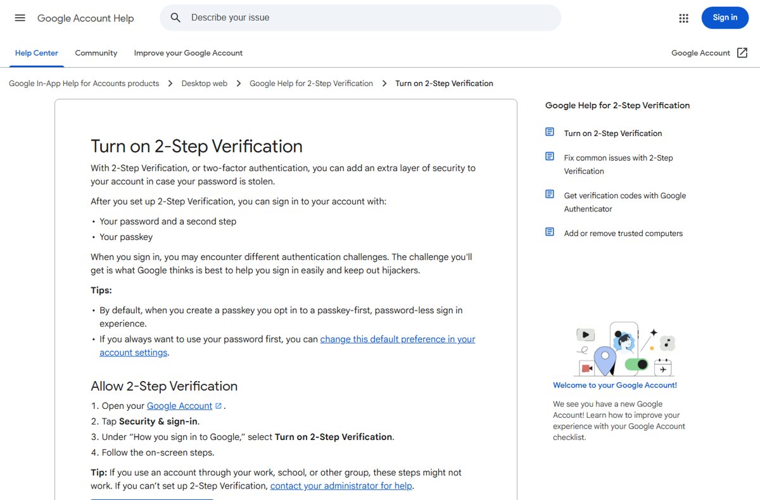The height and width of the screenshot is (500, 760).
Task: Click 'Your passkey' bullet
Action: tap(126, 237)
